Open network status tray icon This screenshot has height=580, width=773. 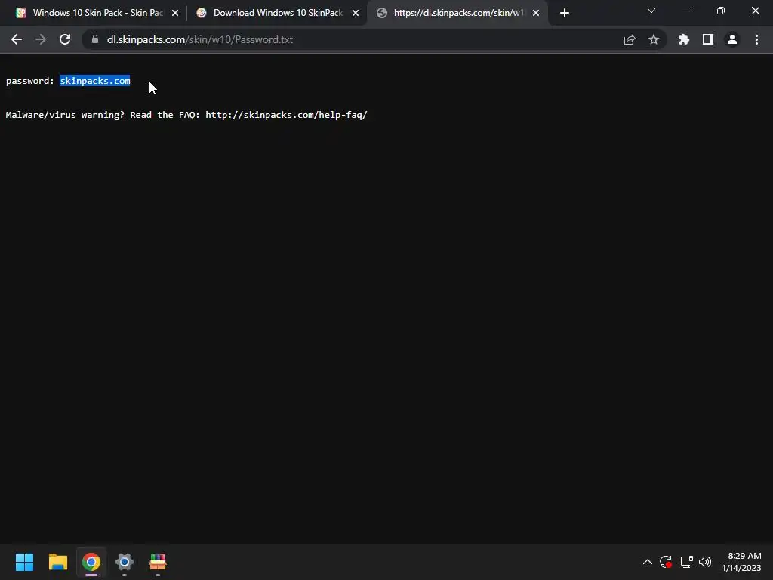pyautogui.click(x=687, y=562)
